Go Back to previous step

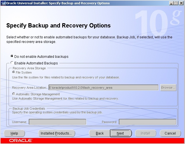click(100, 133)
